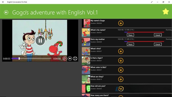Click the total time 0:04:09
Image resolution: width=172 pixels, height=97 pixels.
click(57, 59)
